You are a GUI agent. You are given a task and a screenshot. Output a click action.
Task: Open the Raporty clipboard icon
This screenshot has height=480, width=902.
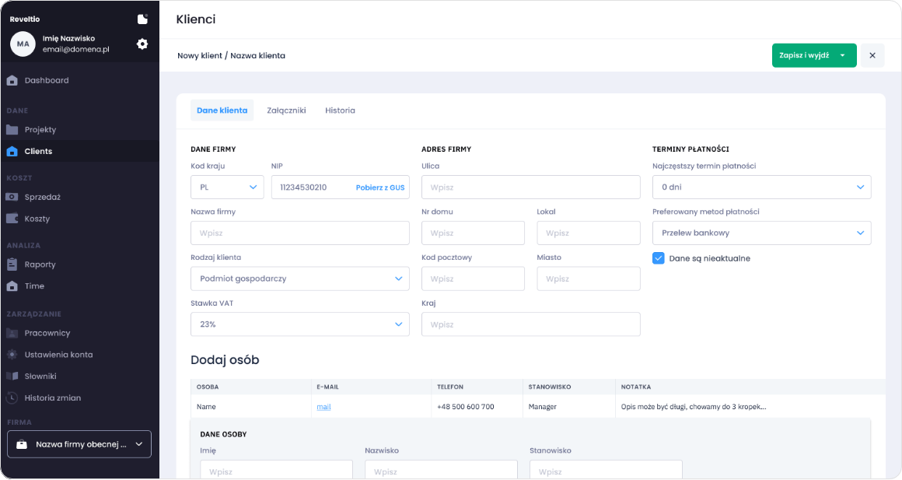click(12, 265)
